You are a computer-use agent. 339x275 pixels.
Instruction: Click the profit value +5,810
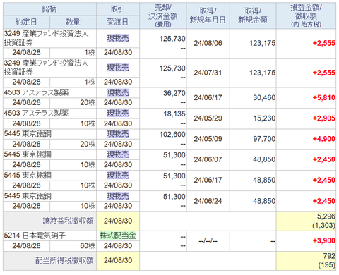(323, 97)
